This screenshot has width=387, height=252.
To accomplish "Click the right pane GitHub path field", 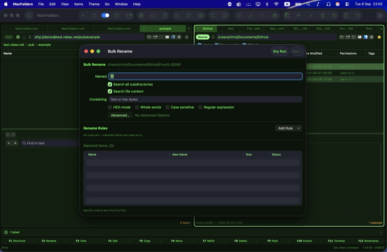I will 276,37.
